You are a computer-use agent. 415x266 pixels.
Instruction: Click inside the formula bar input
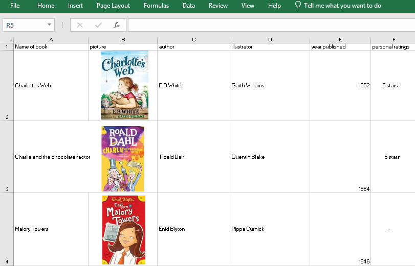click(270, 25)
